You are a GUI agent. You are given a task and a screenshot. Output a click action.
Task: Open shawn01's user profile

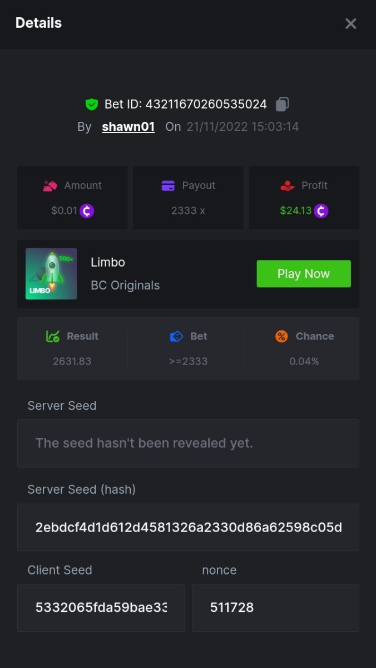click(128, 127)
